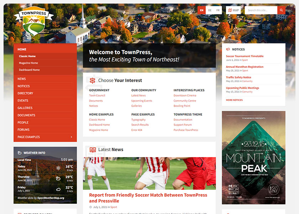Expand the Page Examples menu arrow

[x=71, y=137]
